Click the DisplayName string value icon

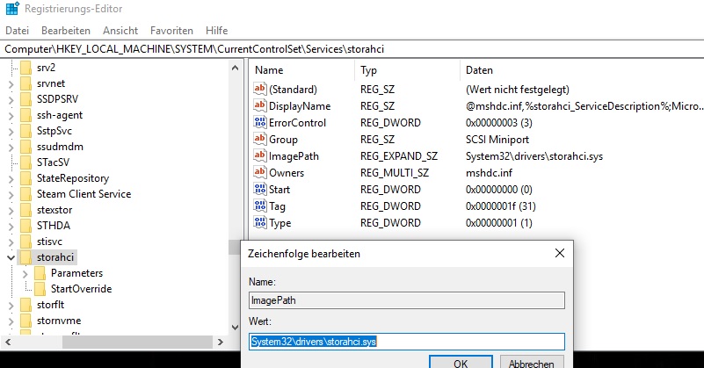[x=260, y=105]
